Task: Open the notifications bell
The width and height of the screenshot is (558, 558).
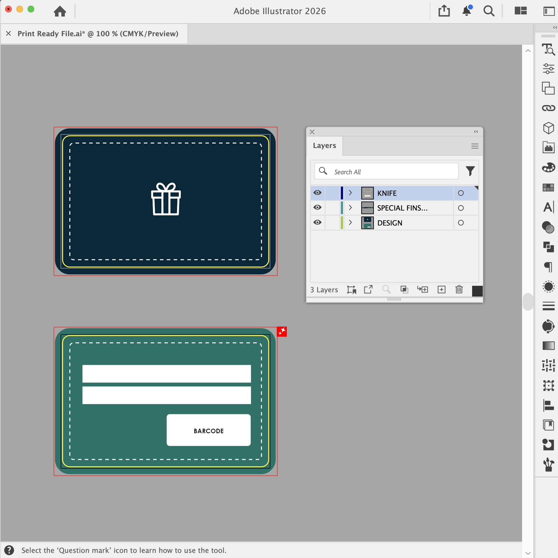Action: pyautogui.click(x=467, y=11)
